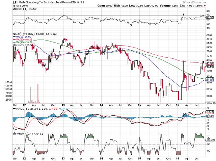Click the -30.92 tag on Williams %R axis
This screenshot has width=216, height=161.
pos(210,140)
